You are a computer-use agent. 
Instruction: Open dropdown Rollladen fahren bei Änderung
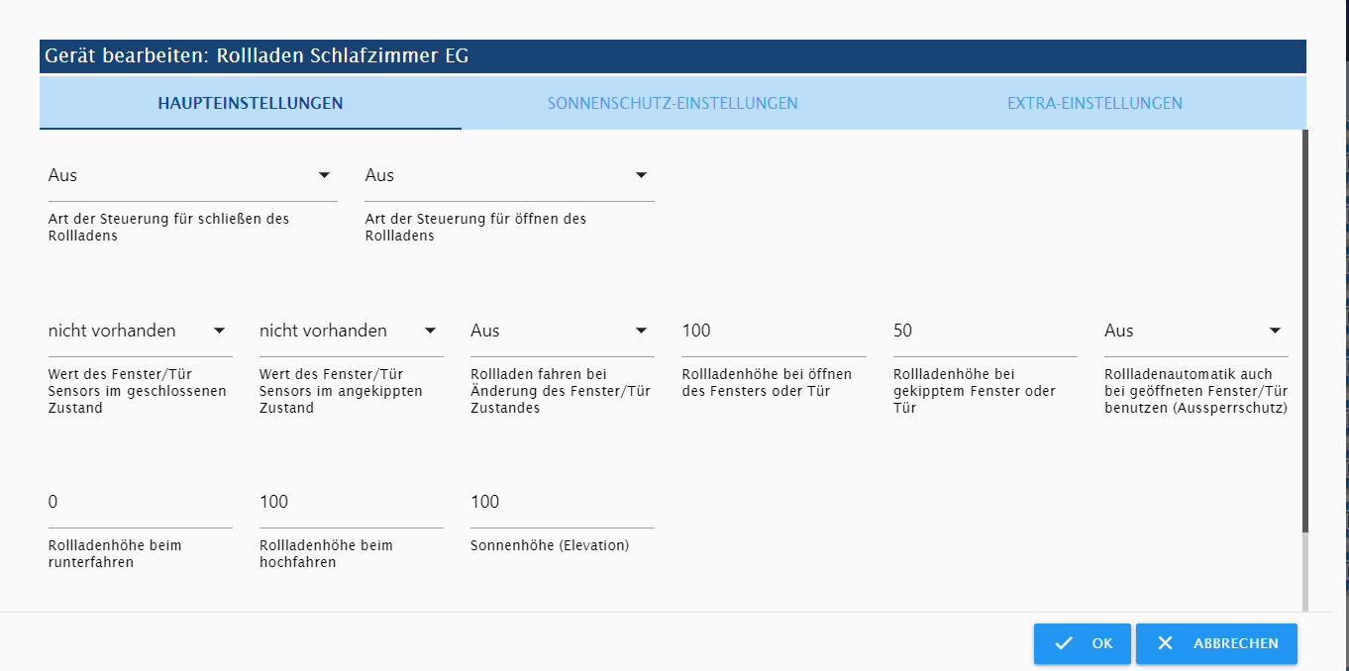coord(562,331)
